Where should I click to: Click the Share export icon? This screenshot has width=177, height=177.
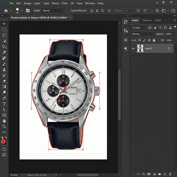pos(173,11)
